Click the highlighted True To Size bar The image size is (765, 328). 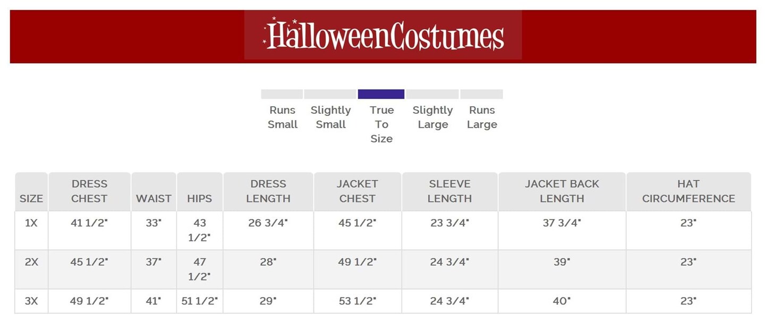(381, 94)
